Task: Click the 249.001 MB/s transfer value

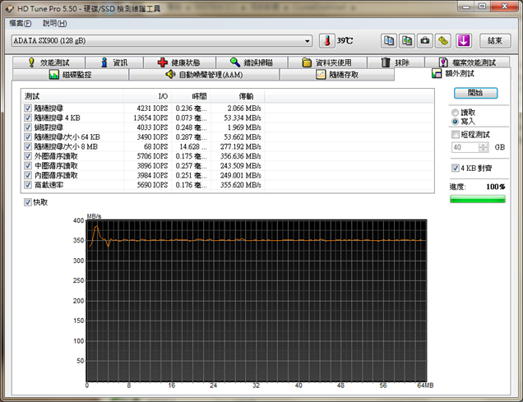Action: coord(240,175)
